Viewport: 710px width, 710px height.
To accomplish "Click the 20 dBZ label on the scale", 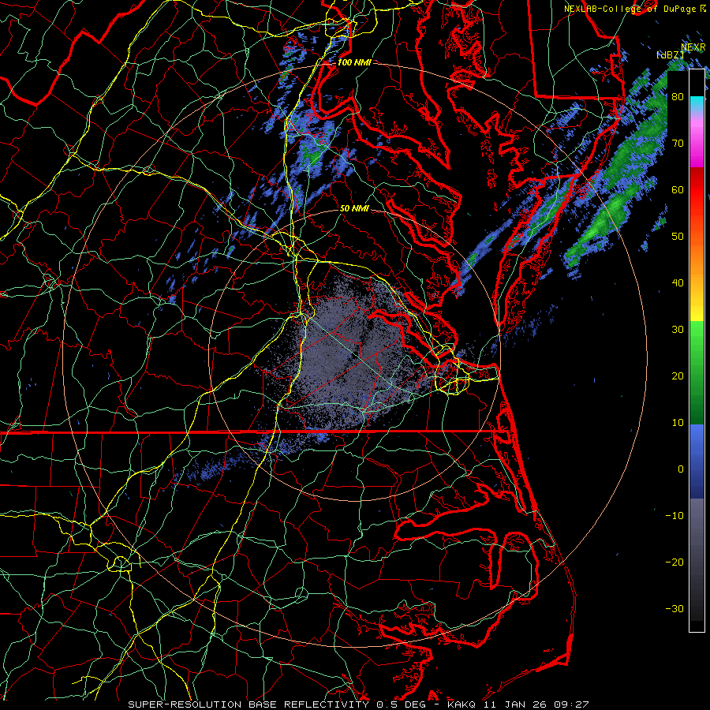I will [678, 376].
